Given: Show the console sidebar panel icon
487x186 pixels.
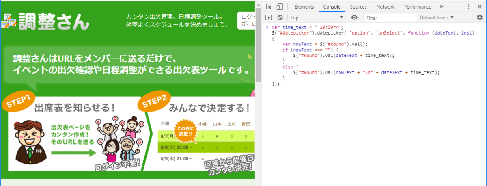Looking at the screenshot, I should (268, 17).
